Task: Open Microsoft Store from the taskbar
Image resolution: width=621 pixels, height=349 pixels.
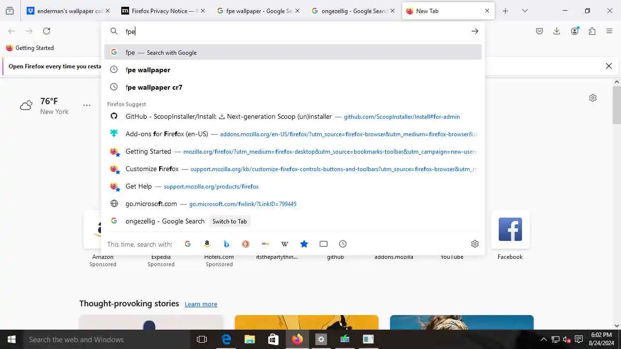Action: coord(274,339)
